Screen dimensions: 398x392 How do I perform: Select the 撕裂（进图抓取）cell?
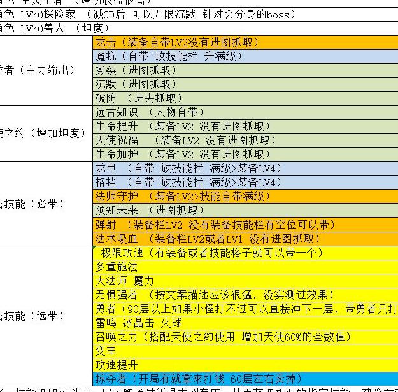pyautogui.click(x=245, y=70)
